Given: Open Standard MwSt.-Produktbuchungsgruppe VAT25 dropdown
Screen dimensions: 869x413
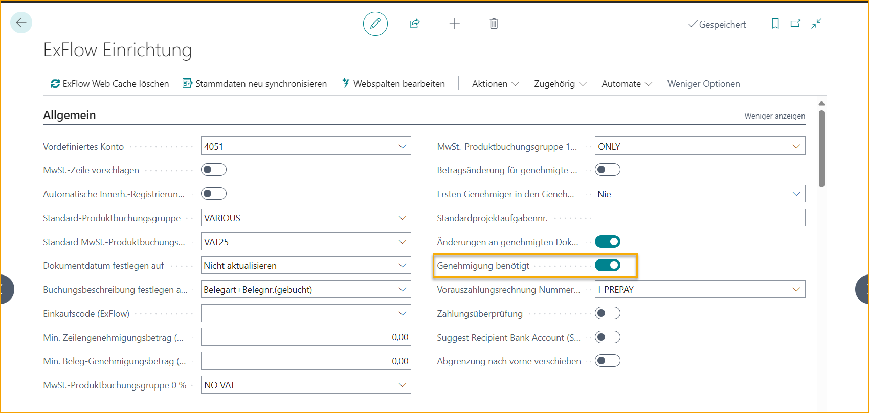Looking at the screenshot, I should point(403,242).
